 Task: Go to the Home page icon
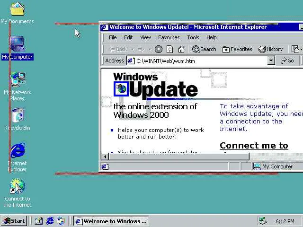tap(181, 49)
